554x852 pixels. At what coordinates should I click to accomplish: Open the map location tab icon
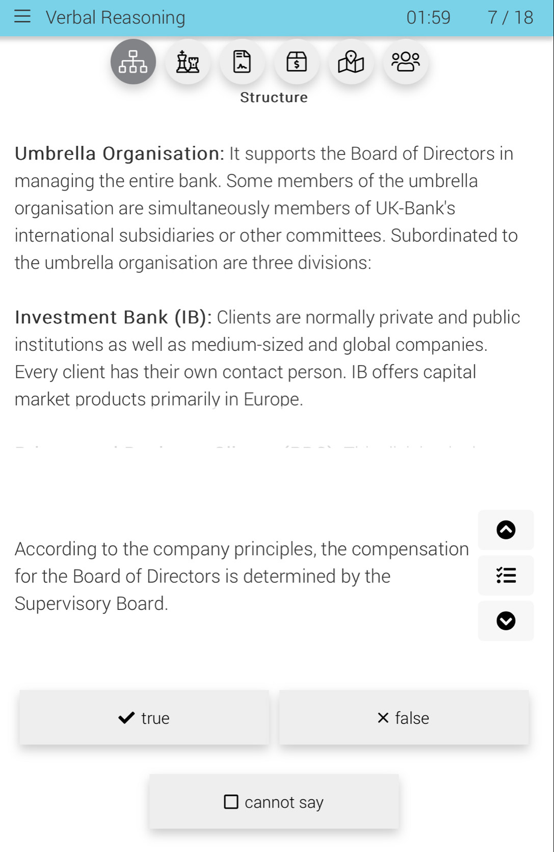coord(351,62)
